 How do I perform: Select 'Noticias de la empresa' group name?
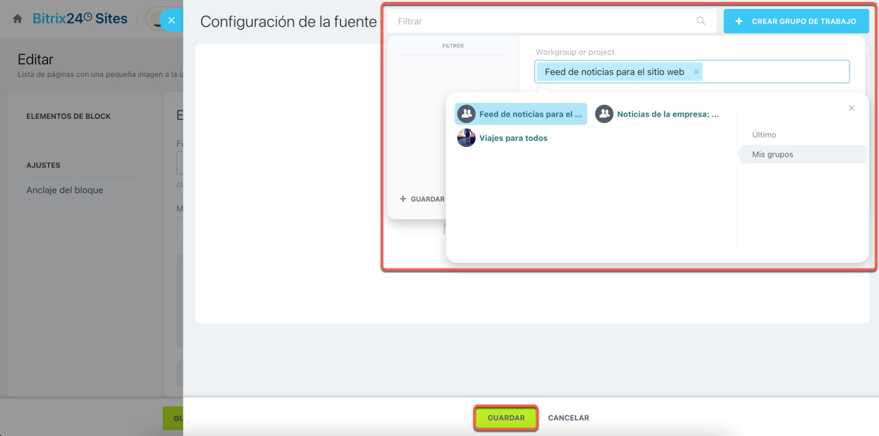[x=667, y=115]
